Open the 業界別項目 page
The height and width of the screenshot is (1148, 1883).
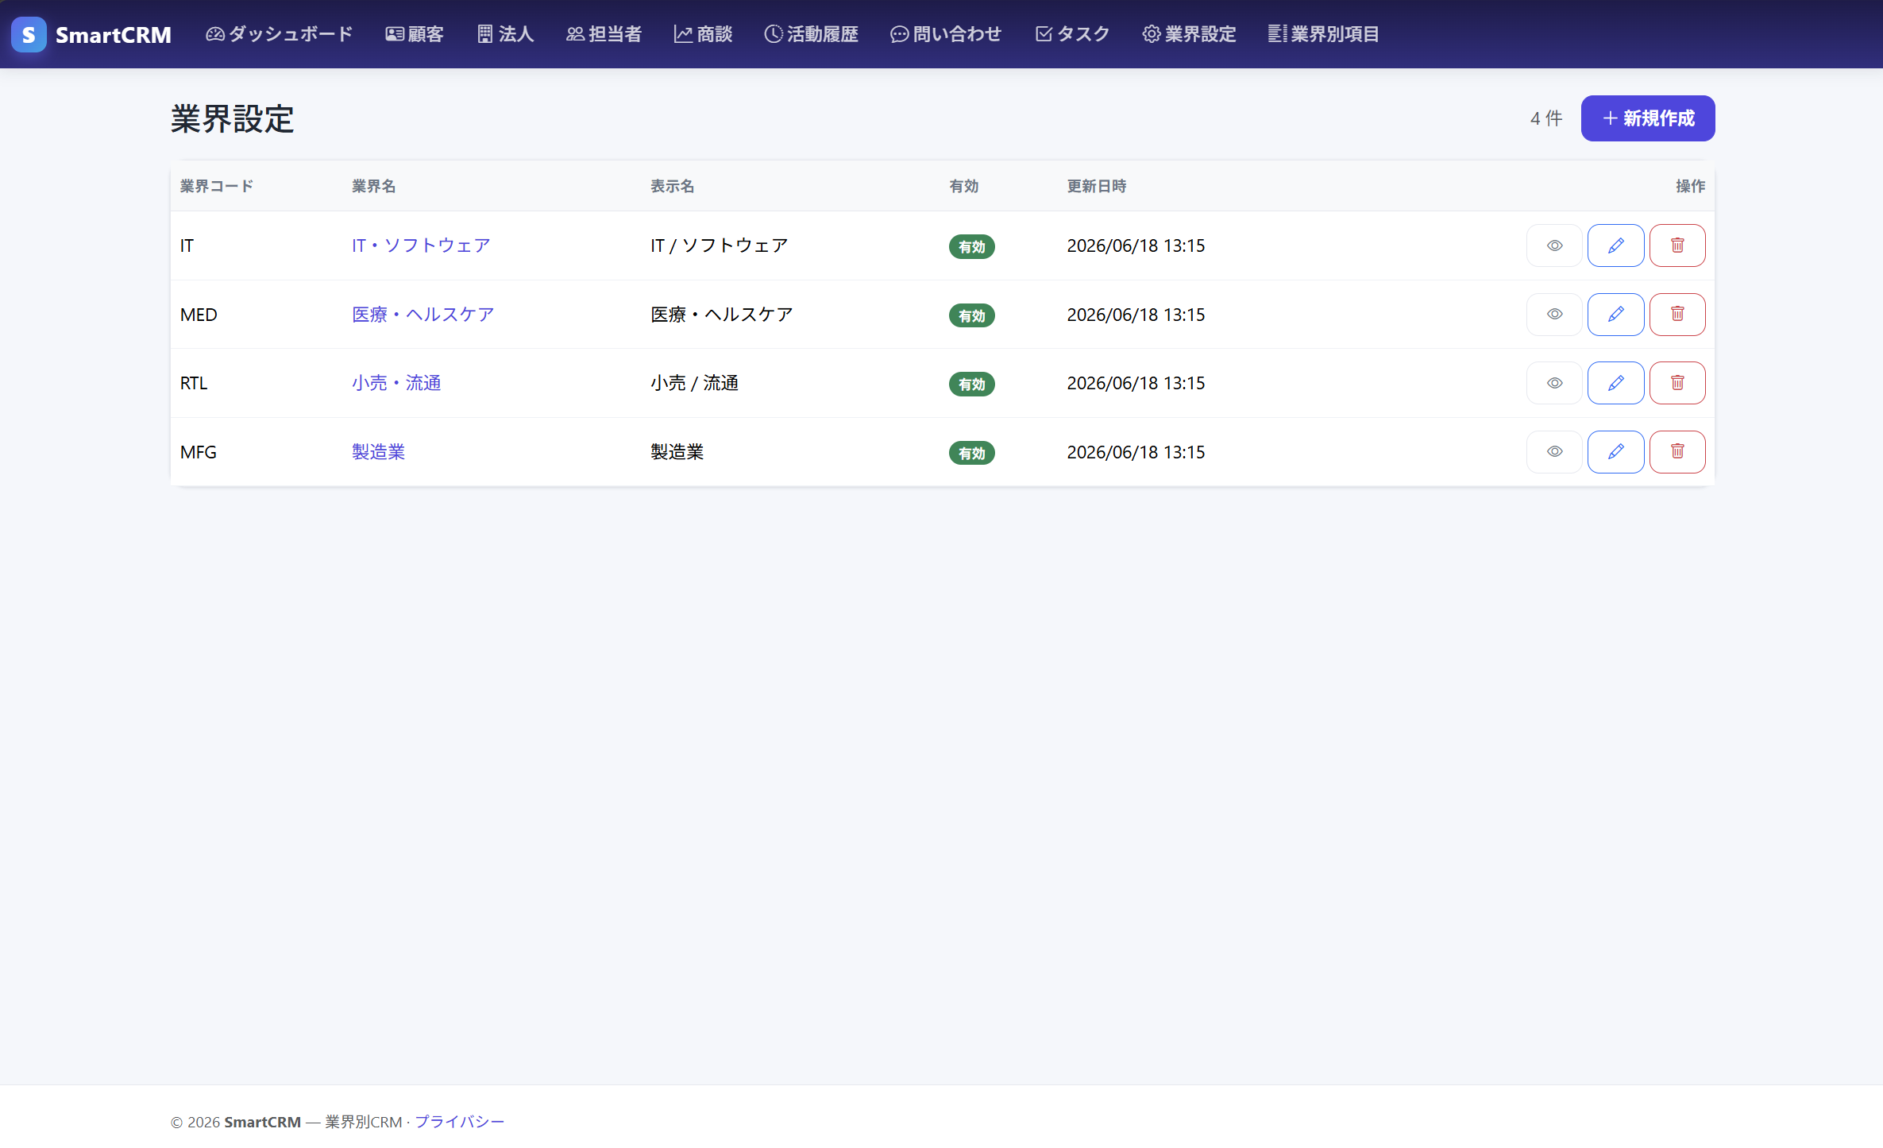1323,34
